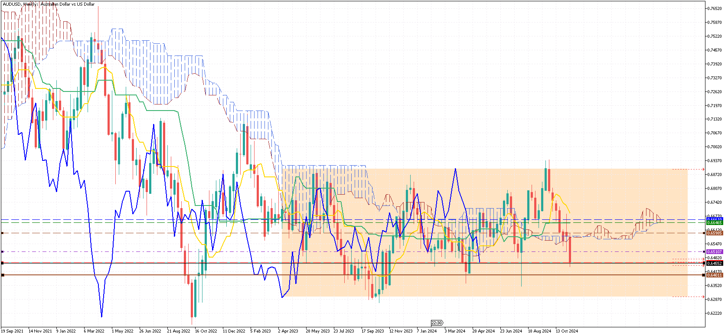728x336 pixels.
Task: Select the green 0.66465 price label
Action: tap(715, 222)
